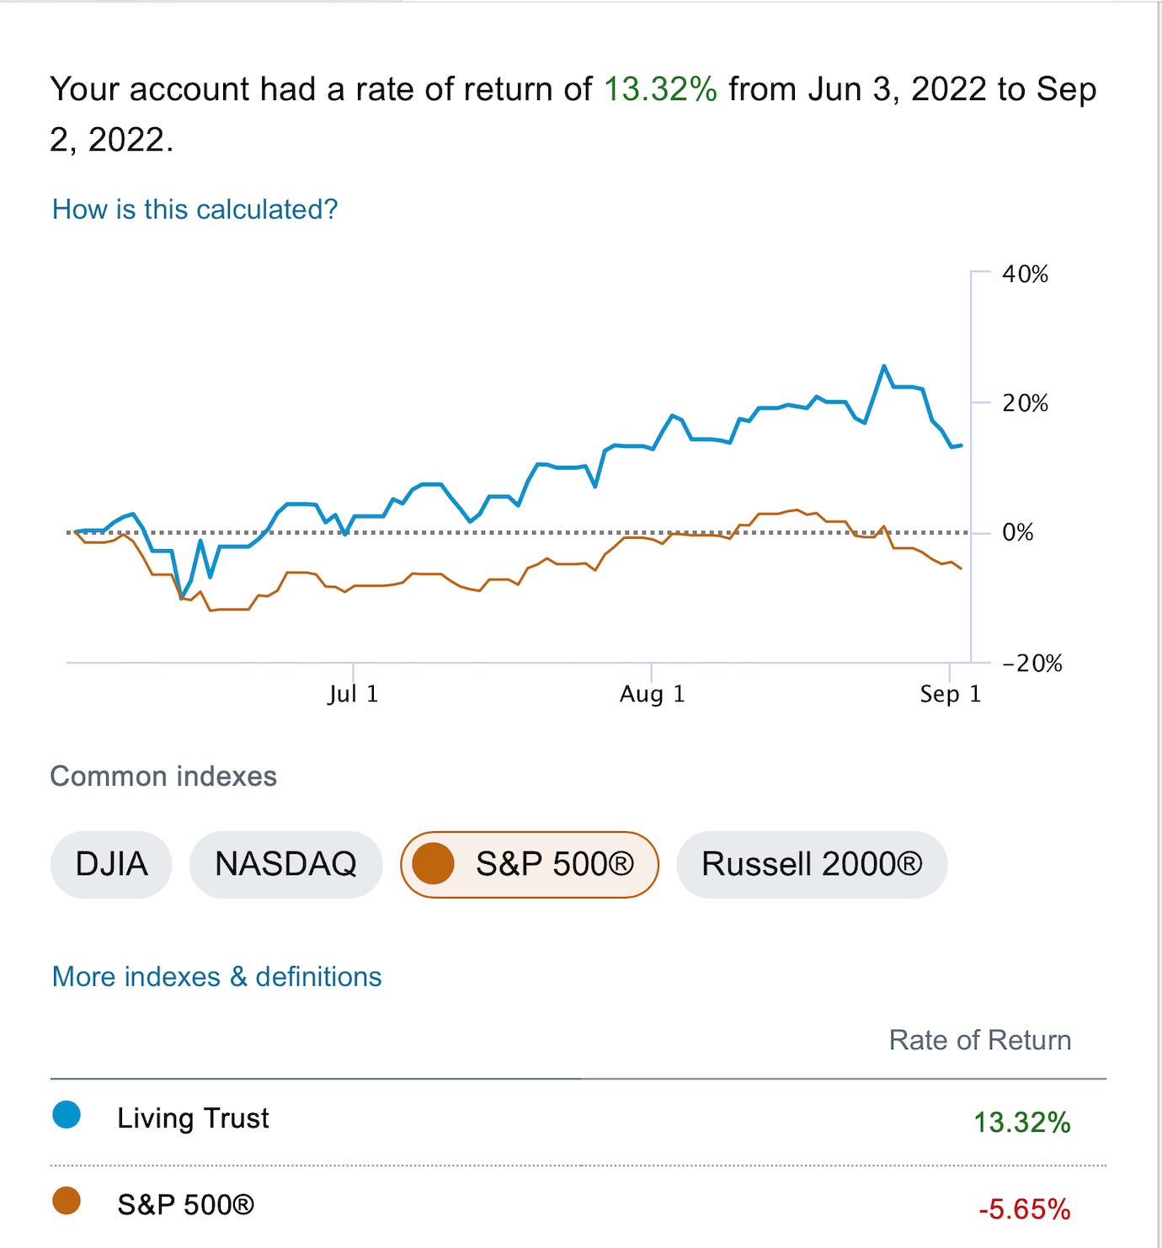Click the 40% label on the chart's vertical axis
This screenshot has height=1248, width=1162.
coord(1025,274)
